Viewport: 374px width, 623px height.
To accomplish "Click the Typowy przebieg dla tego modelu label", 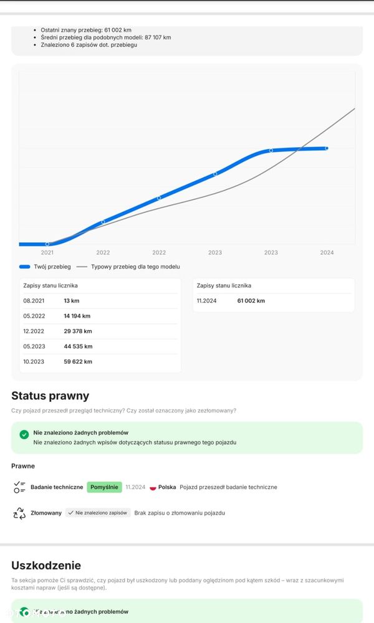I will 135,267.
